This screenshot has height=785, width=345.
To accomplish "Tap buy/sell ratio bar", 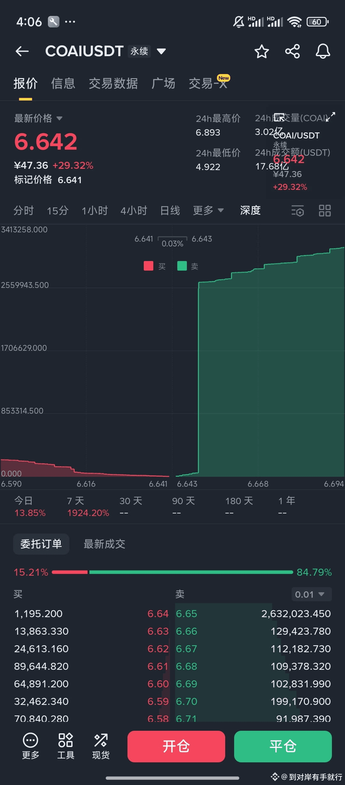I will [172, 572].
